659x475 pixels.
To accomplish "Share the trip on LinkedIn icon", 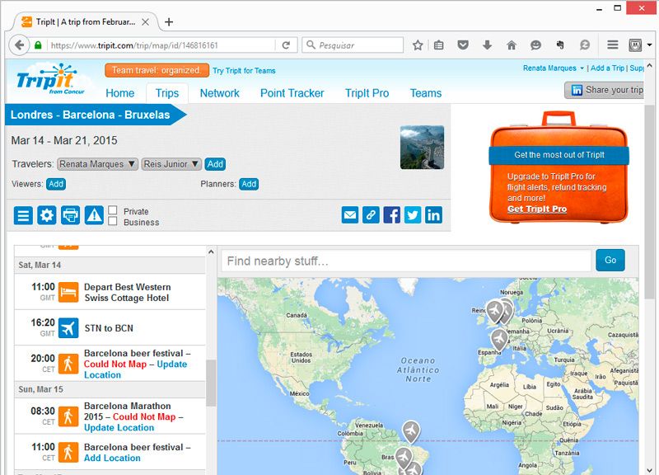I will click(433, 215).
